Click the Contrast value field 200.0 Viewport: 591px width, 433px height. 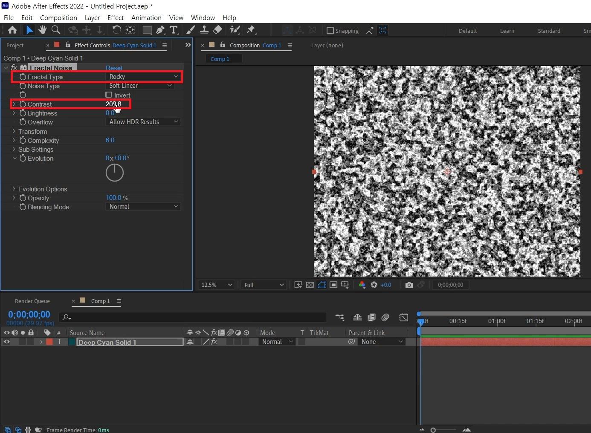113,104
